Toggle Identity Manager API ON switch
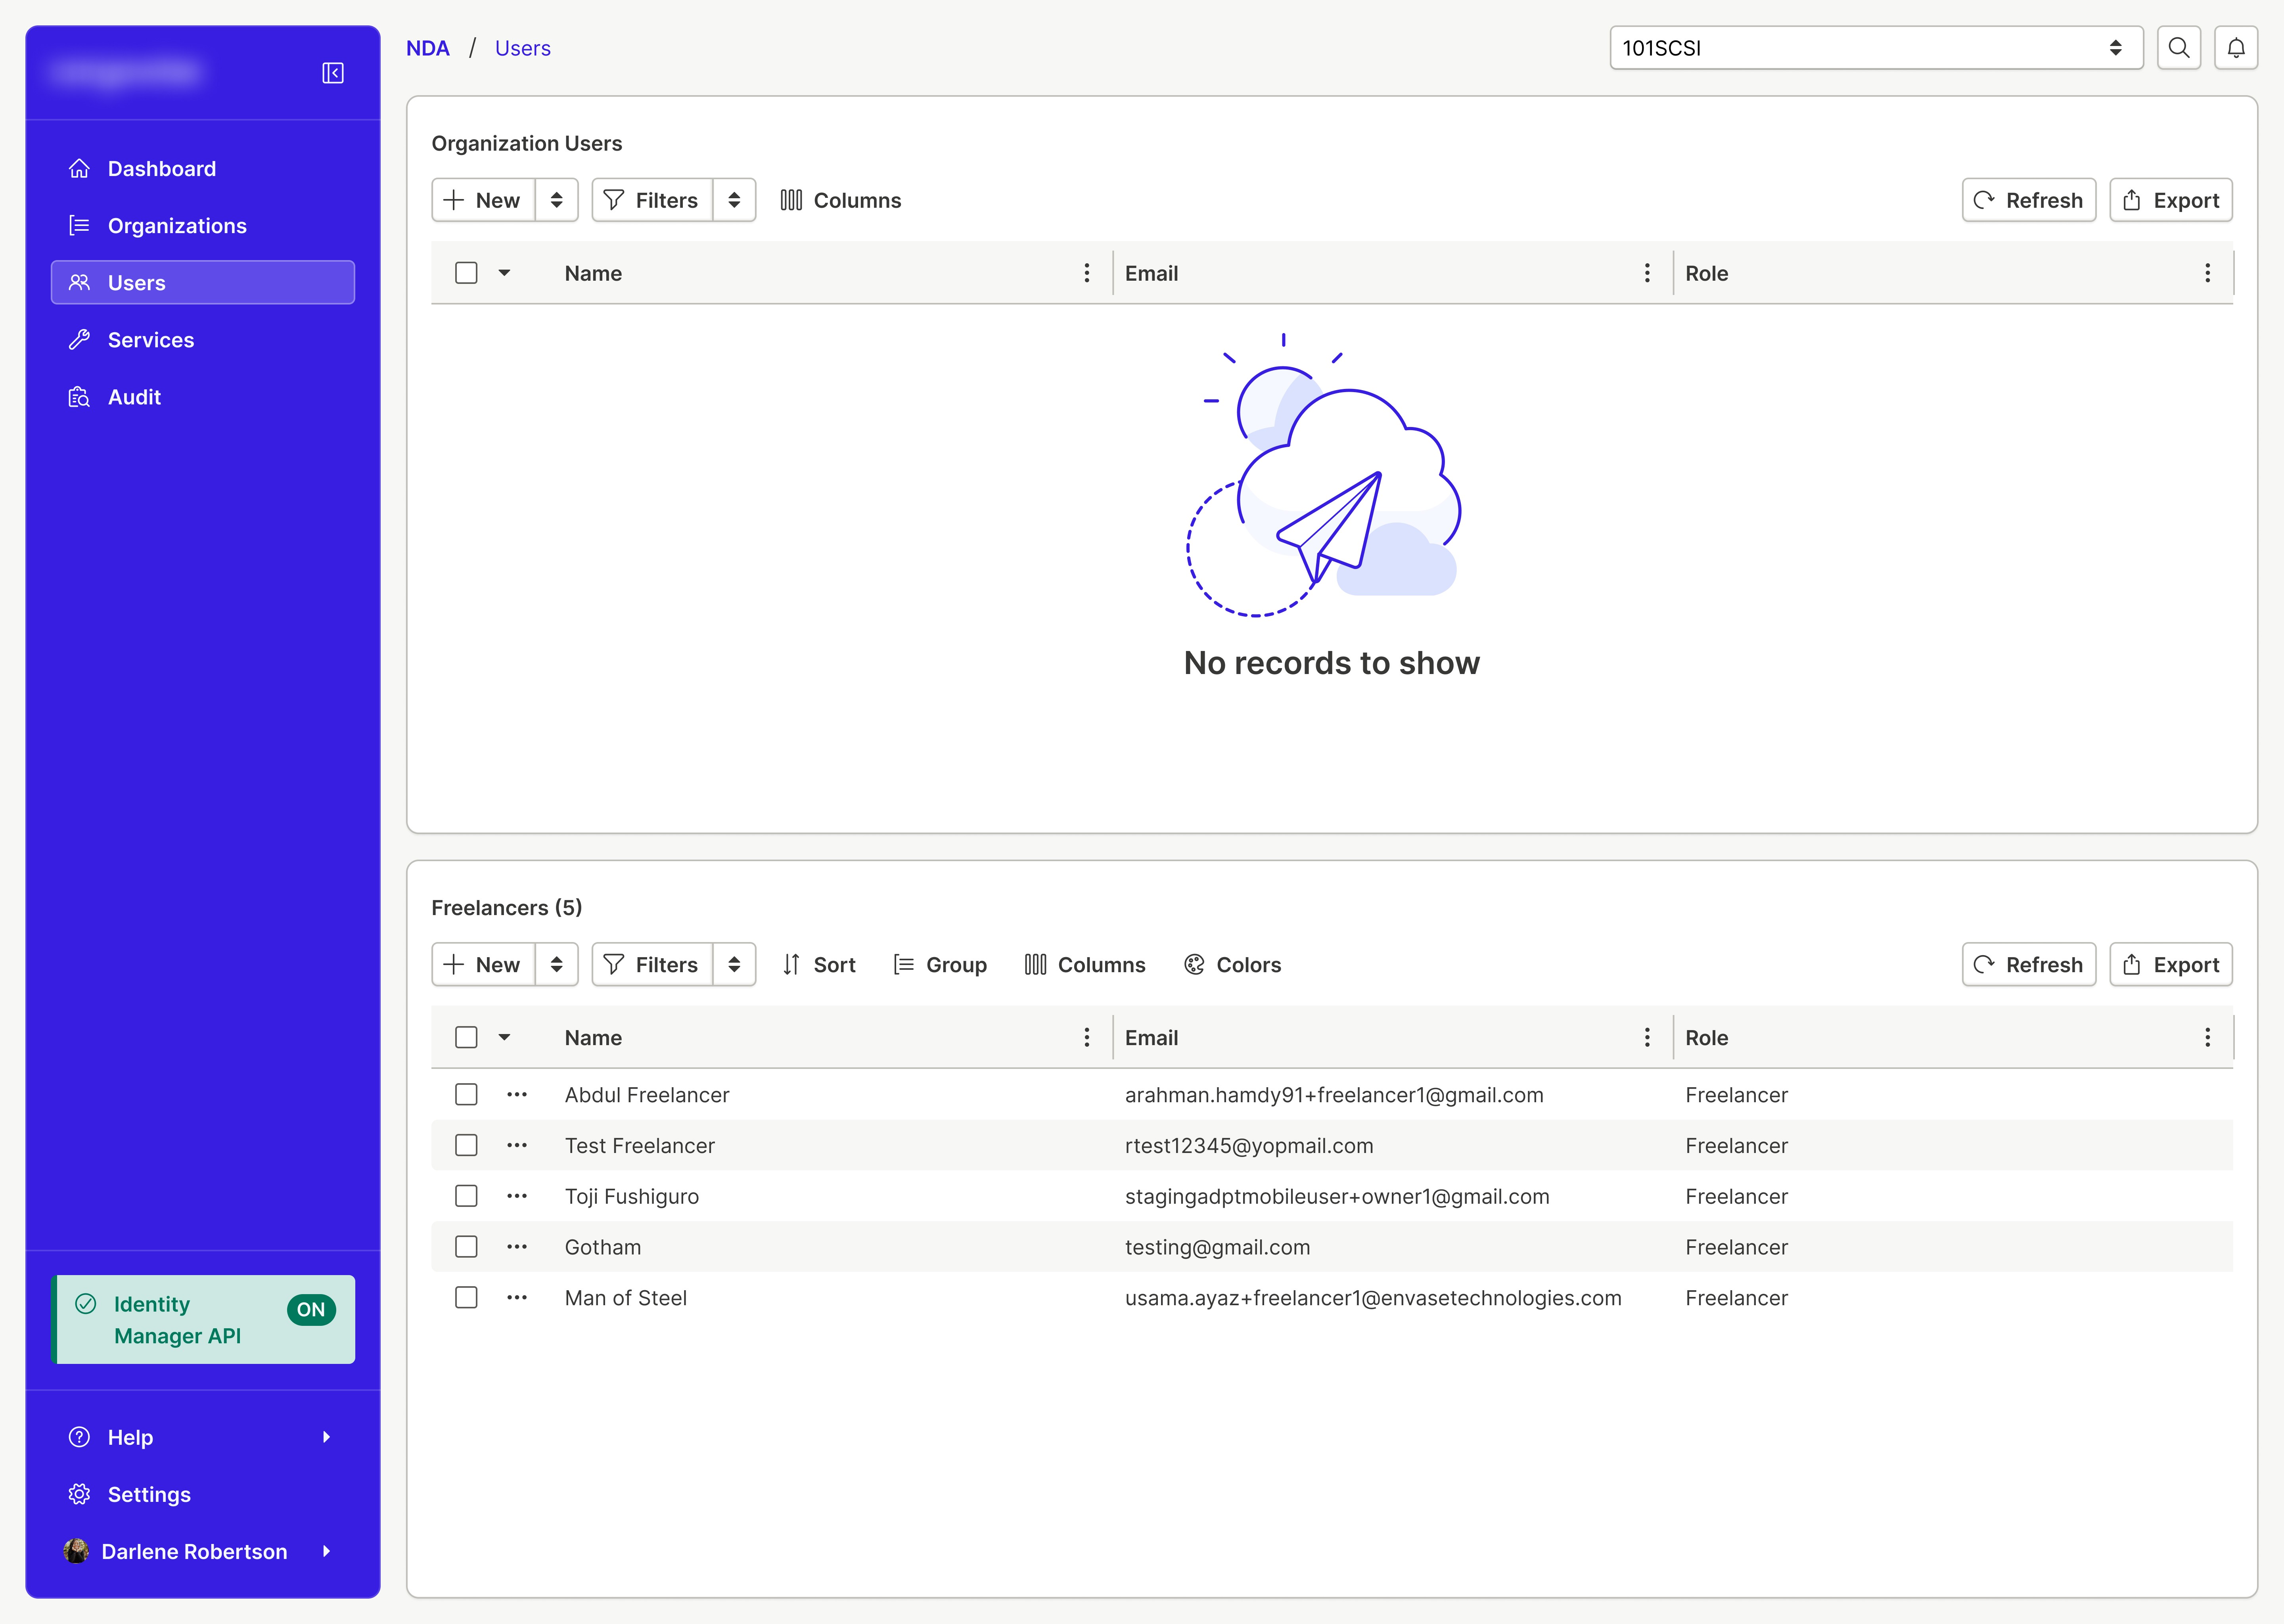Image resolution: width=2284 pixels, height=1624 pixels. [x=311, y=1309]
